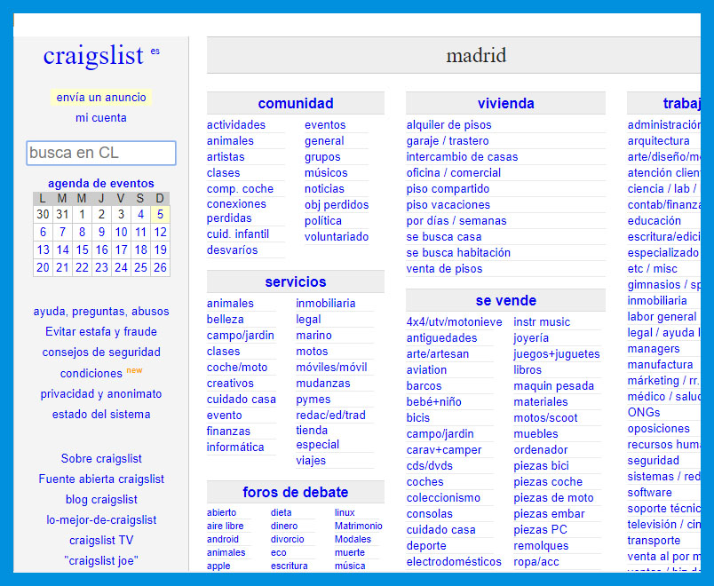Open 'joyería' under se vende
The height and width of the screenshot is (586, 714).
point(531,338)
